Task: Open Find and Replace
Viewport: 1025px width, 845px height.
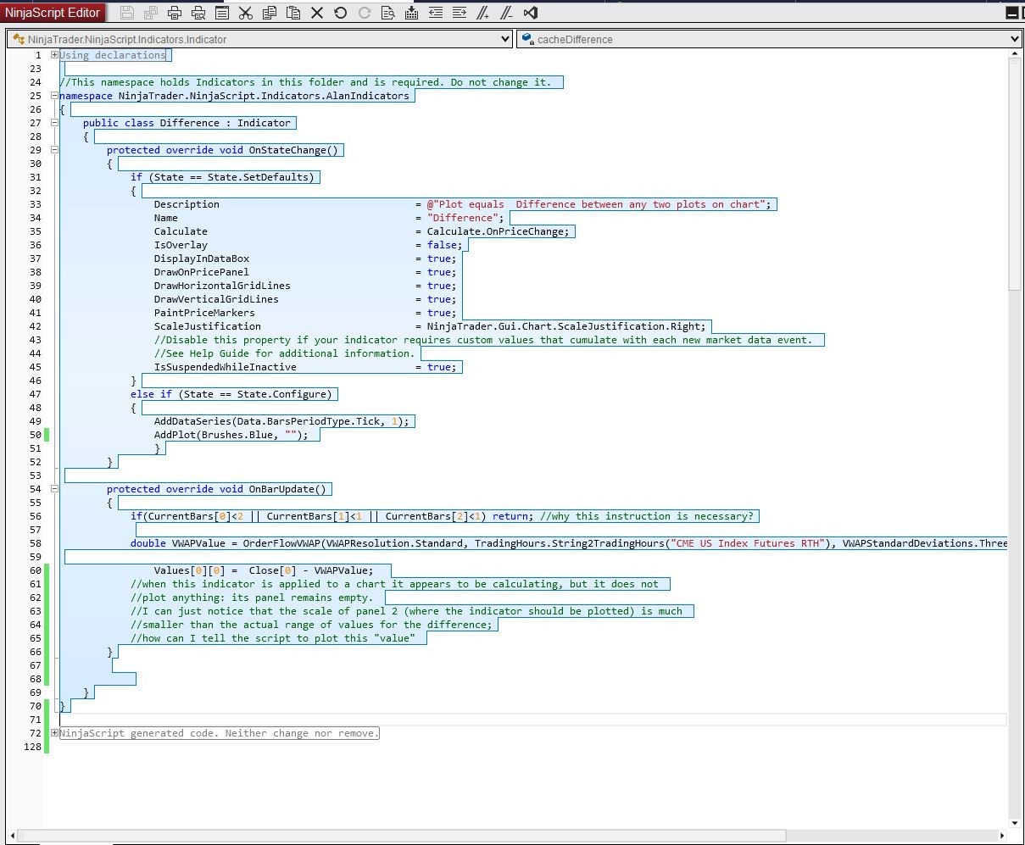Action: (x=387, y=13)
